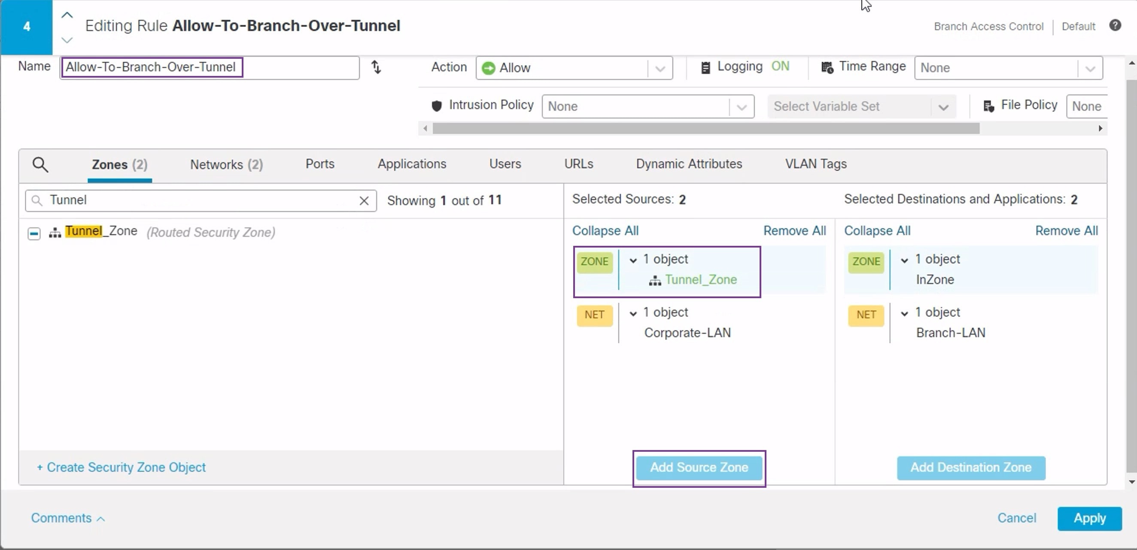Click the Intrusion Policy shield icon

436,106
